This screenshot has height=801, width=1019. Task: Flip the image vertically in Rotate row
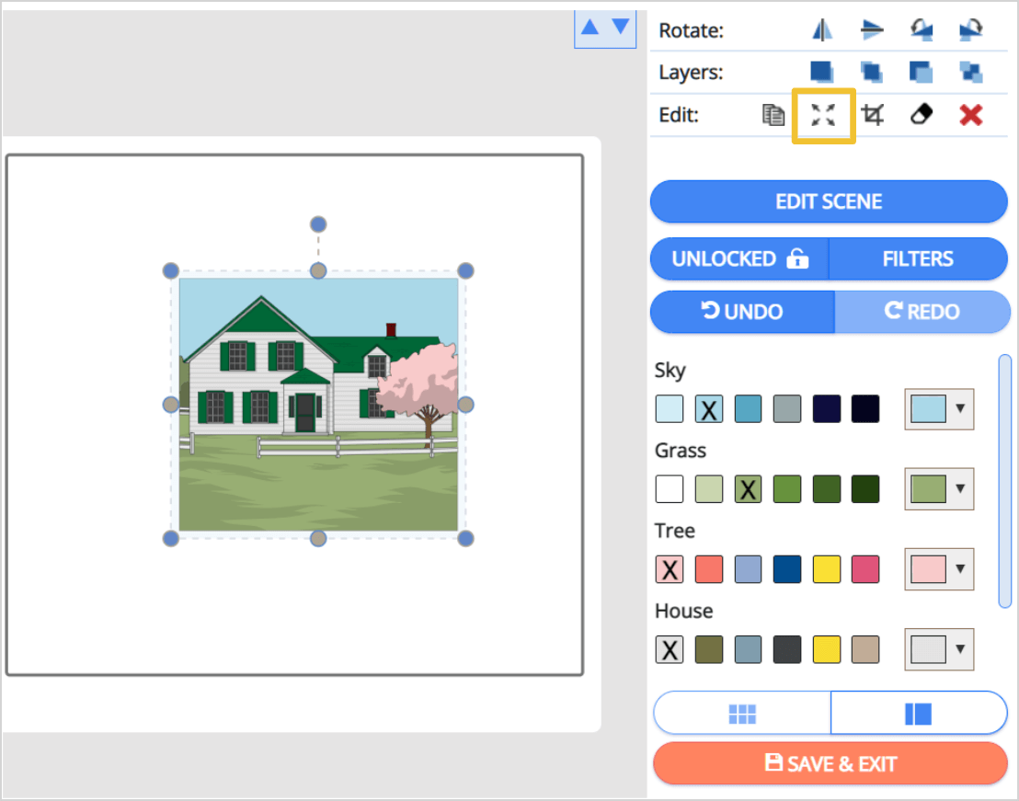(x=872, y=29)
